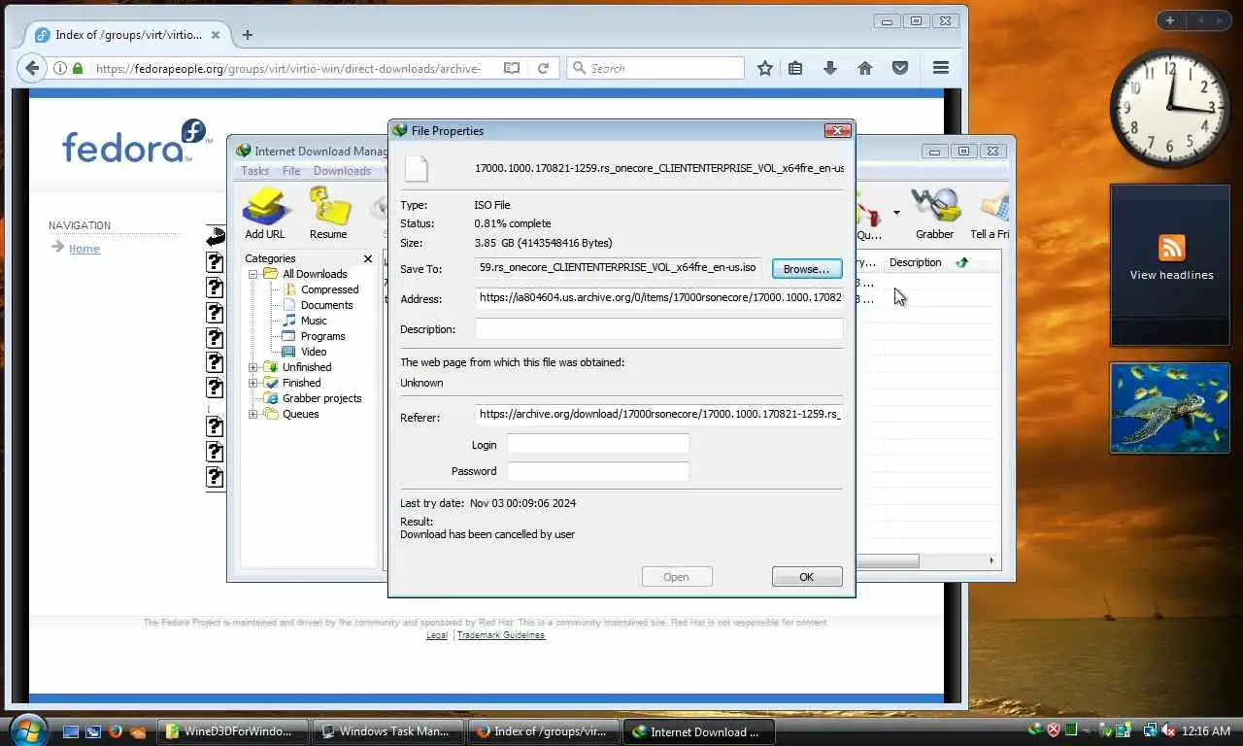Click OK in File Properties

[x=807, y=577]
